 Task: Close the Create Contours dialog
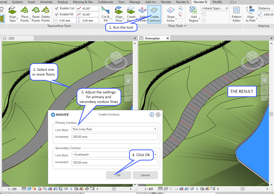(158, 115)
